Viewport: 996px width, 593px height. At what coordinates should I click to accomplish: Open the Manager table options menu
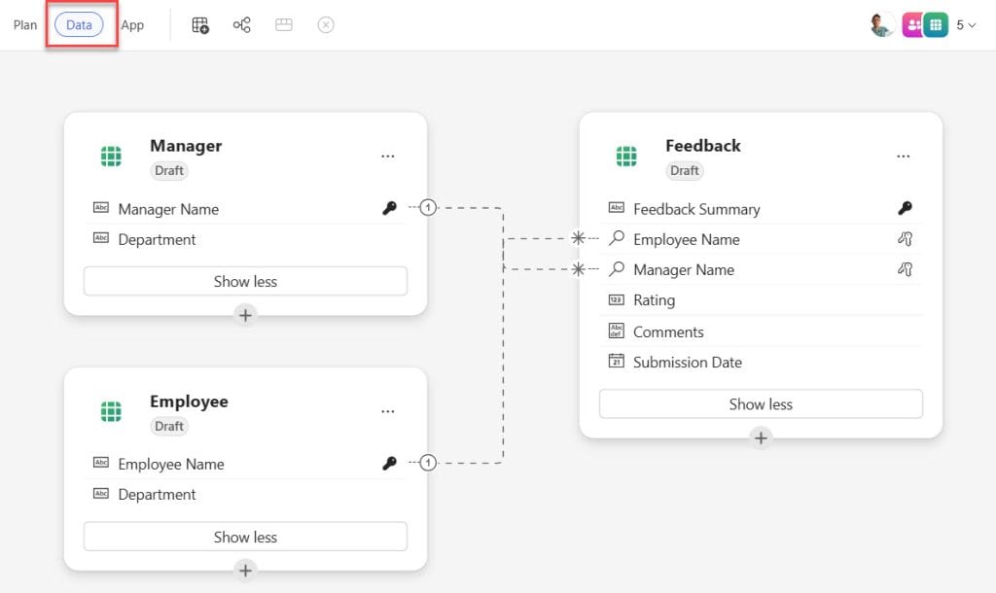coord(388,156)
